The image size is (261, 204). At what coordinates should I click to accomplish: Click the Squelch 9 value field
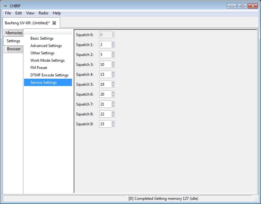(105, 124)
